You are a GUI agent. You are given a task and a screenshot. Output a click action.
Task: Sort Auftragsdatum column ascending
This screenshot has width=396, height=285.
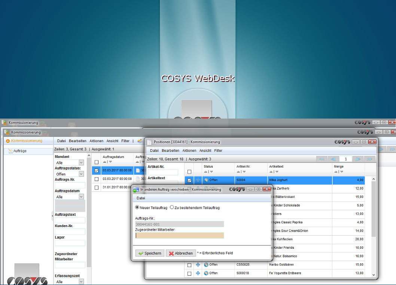pyautogui.click(x=104, y=162)
